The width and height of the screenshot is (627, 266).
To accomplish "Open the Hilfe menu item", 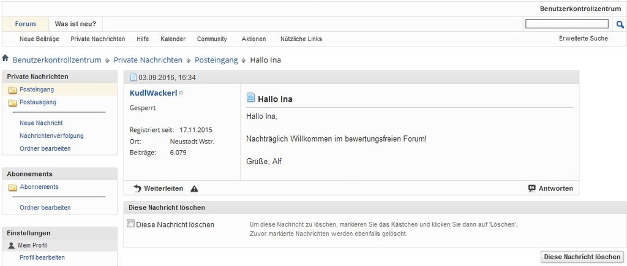I will (143, 39).
